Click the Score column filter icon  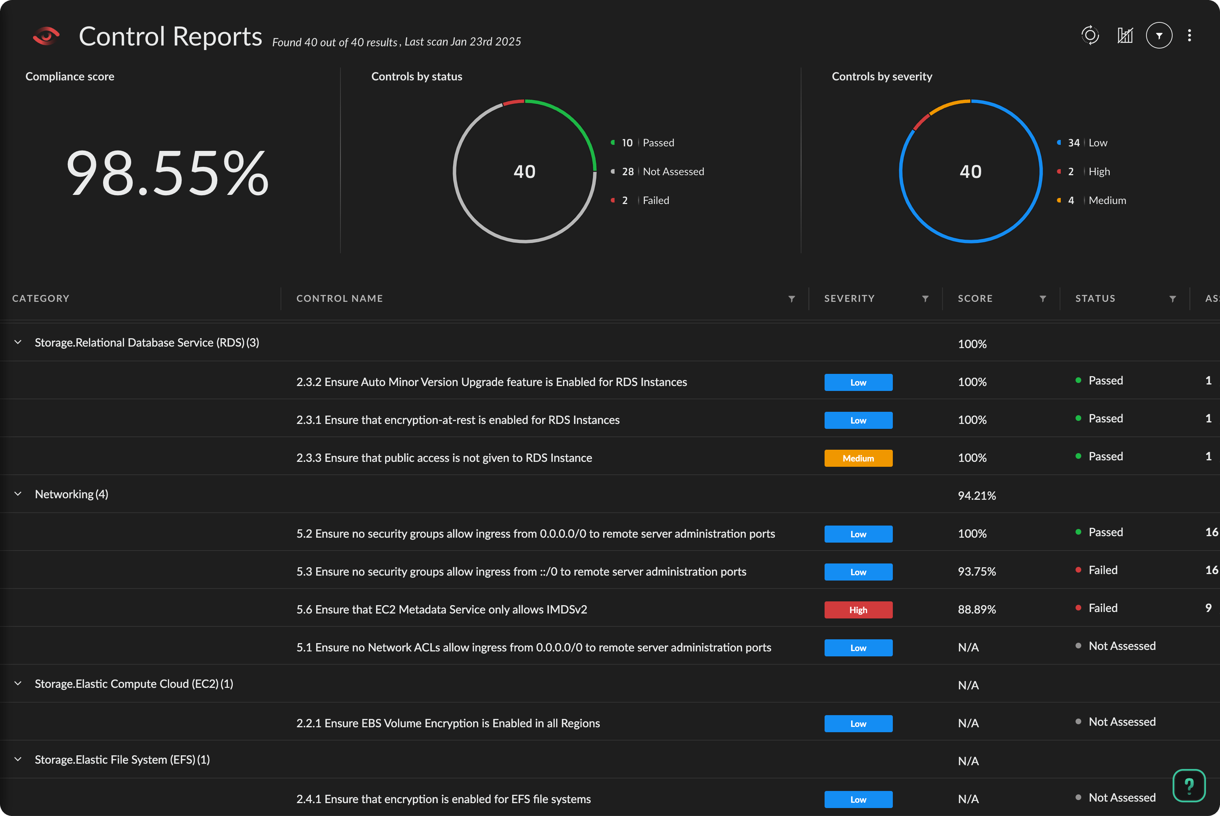tap(1043, 299)
